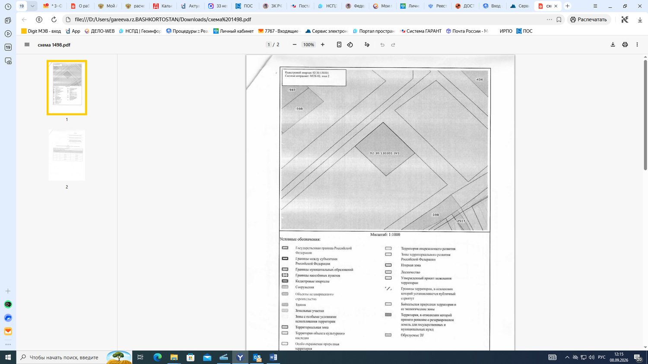The width and height of the screenshot is (648, 364).
Task: Toggle the PDF sidebar menu icon
Action: click(27, 44)
